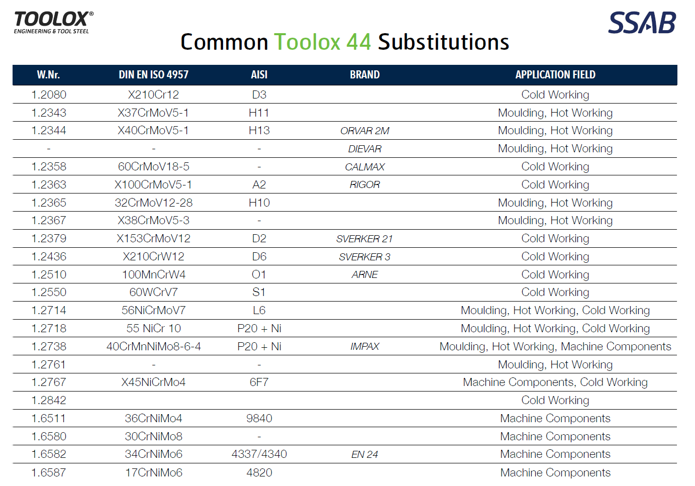Click the ORVAR 2M brand entry
Viewport: 695px width, 486px height.
coord(365,131)
